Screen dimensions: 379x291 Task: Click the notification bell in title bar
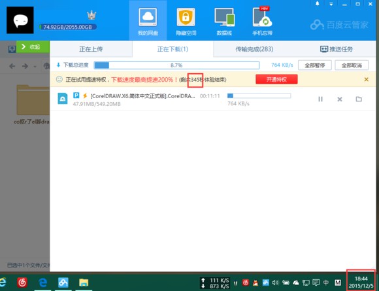318,4
